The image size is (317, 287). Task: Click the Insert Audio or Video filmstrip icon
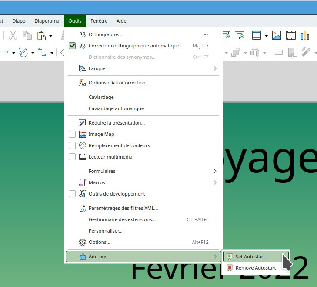coord(291,36)
